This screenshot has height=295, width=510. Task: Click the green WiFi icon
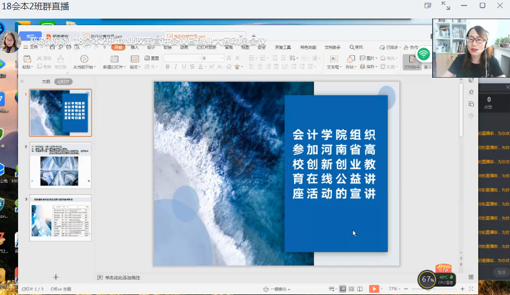pos(423,54)
